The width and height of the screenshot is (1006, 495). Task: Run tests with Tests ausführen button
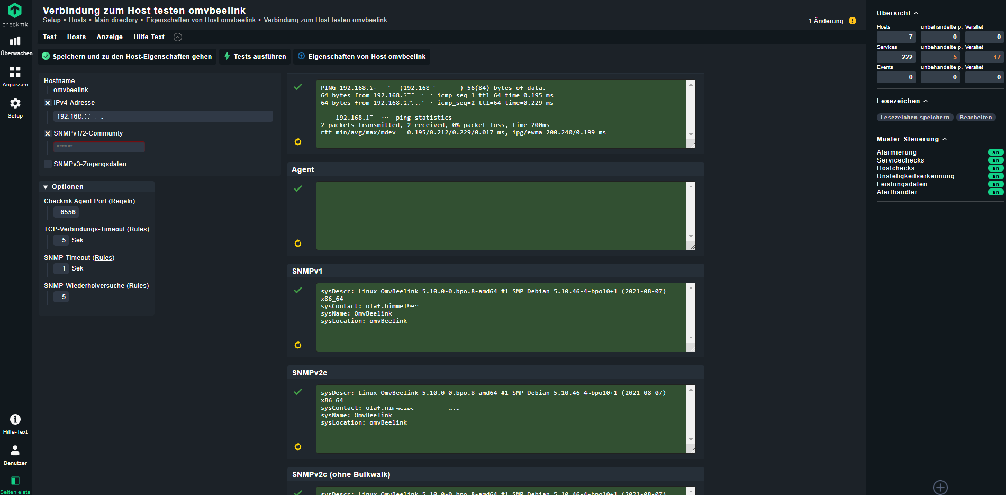pos(255,57)
